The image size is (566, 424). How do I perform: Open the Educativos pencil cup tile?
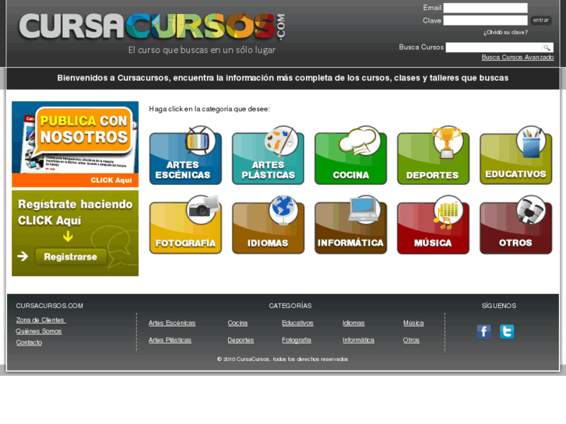516,156
